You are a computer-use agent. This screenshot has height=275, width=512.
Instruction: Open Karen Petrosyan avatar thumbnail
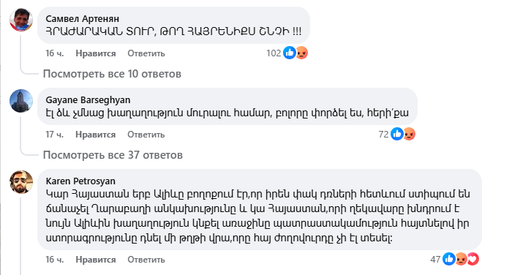(x=21, y=182)
